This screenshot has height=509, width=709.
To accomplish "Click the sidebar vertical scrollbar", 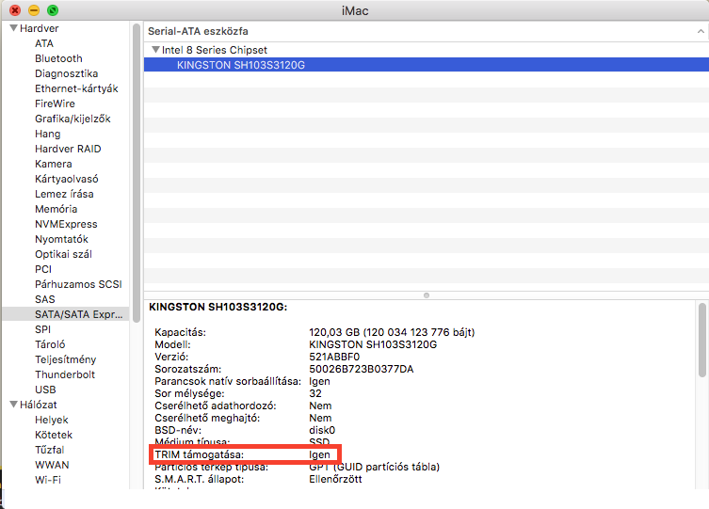I will coord(137,173).
